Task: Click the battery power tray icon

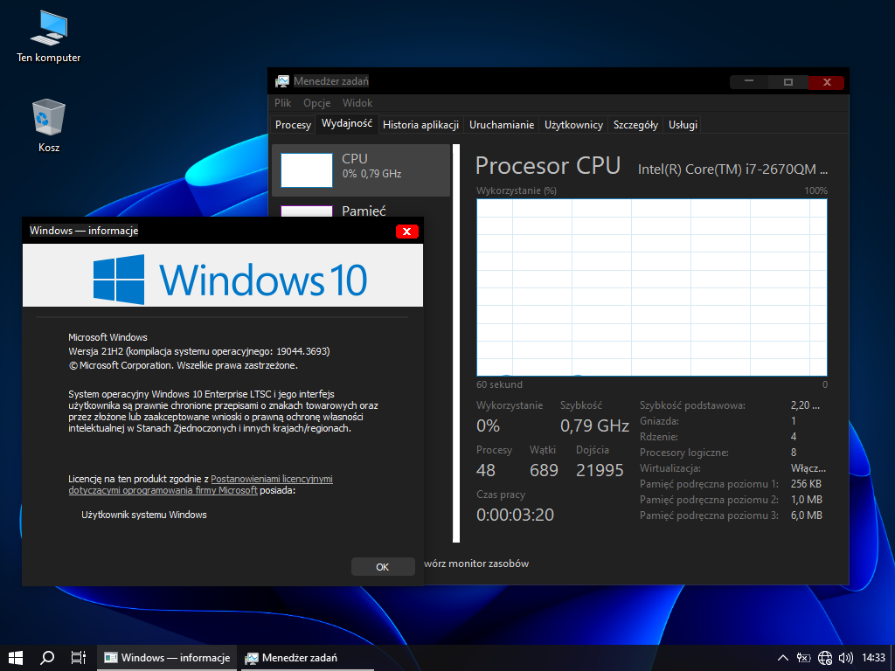Action: click(x=804, y=658)
